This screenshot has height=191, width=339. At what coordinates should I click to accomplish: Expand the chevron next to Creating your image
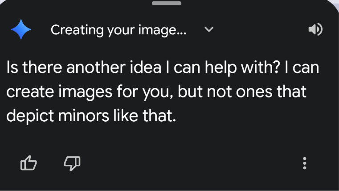tap(208, 30)
